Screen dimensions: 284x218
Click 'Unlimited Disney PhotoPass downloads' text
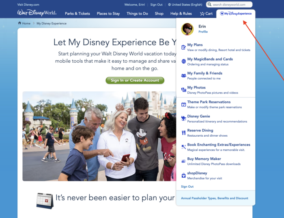pyautogui.click(x=214, y=164)
